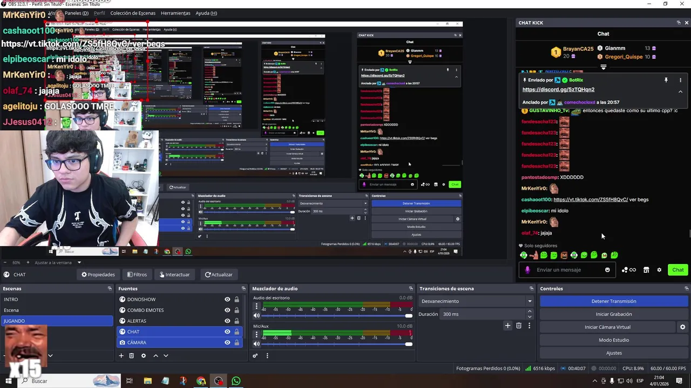The height and width of the screenshot is (388, 691).
Task: Open the pinned message three-dot menu
Action: (680, 80)
